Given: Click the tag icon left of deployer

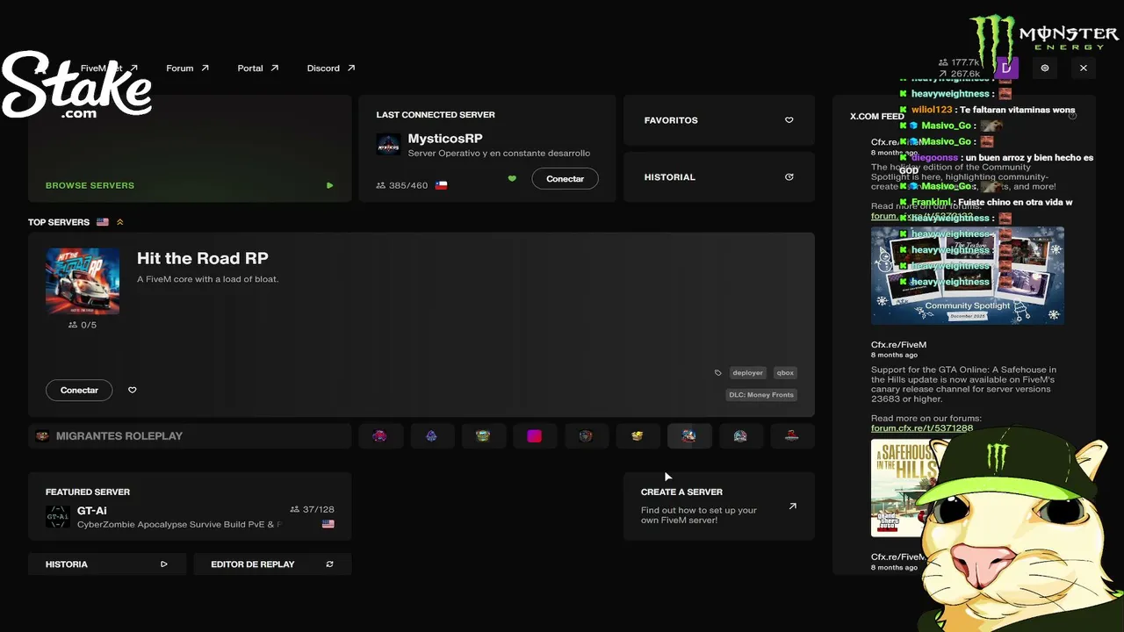Looking at the screenshot, I should coord(718,373).
